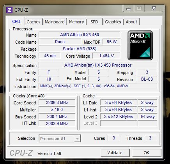
Task: Switch to the Caches tab
Action: coord(34,22)
